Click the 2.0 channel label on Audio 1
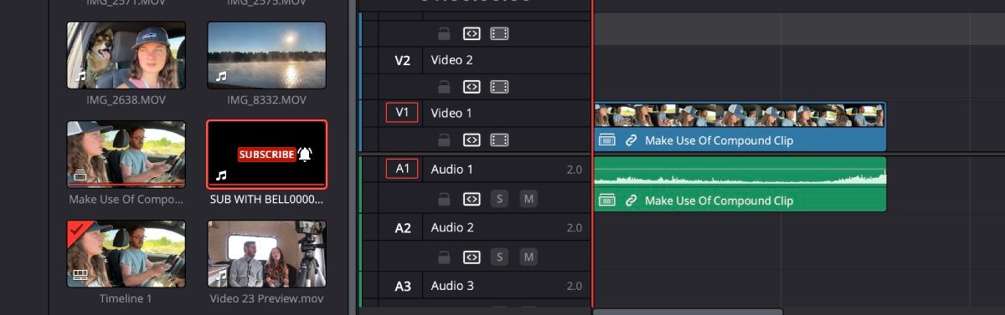The width and height of the screenshot is (1005, 315). [574, 170]
